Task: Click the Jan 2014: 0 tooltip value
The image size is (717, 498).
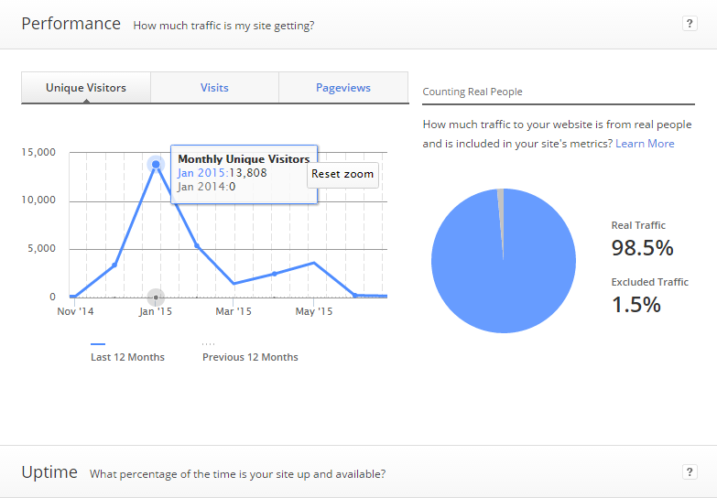Action: (207, 187)
